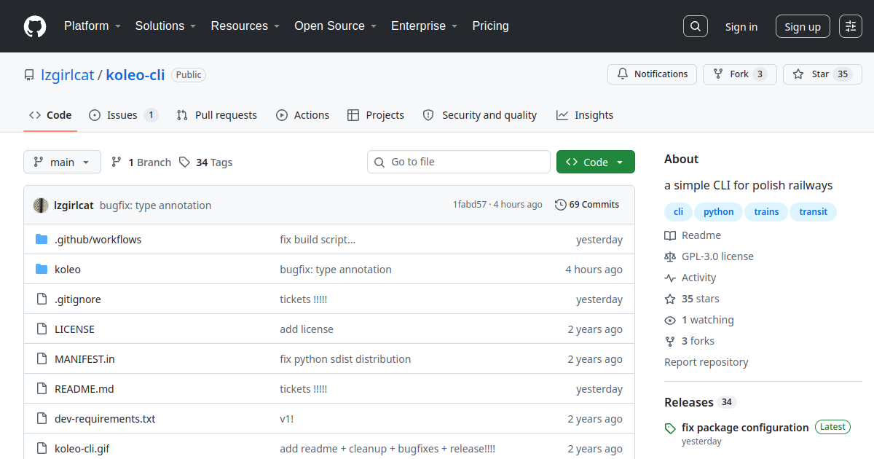The width and height of the screenshot is (874, 459).
Task: Click the Go to file search field
Action: (459, 162)
